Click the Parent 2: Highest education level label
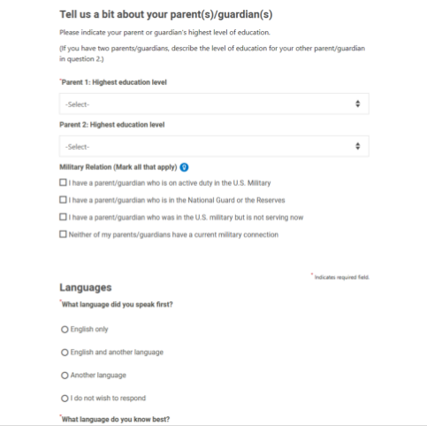The width and height of the screenshot is (427, 426). tap(112, 125)
